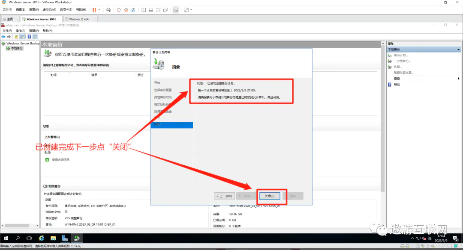Click the 消息 column header in messages list
Screen dimensions: 463x250
coord(94,75)
